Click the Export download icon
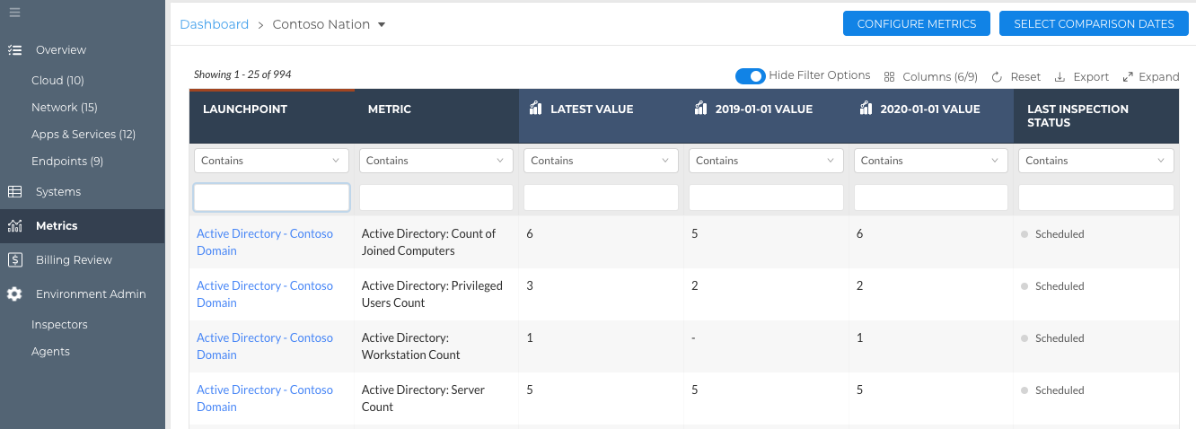The image size is (1196, 429). pos(1060,77)
